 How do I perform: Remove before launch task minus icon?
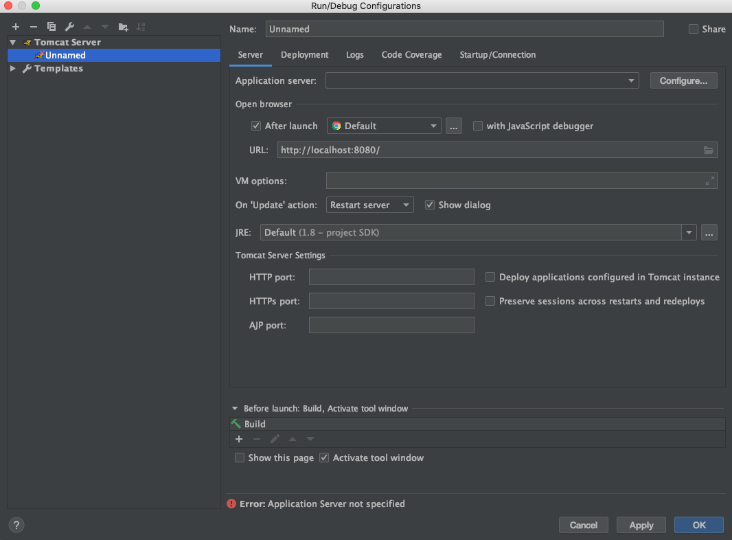[x=257, y=439]
